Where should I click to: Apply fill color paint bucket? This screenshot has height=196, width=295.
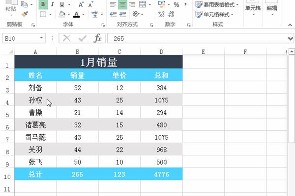[62, 14]
